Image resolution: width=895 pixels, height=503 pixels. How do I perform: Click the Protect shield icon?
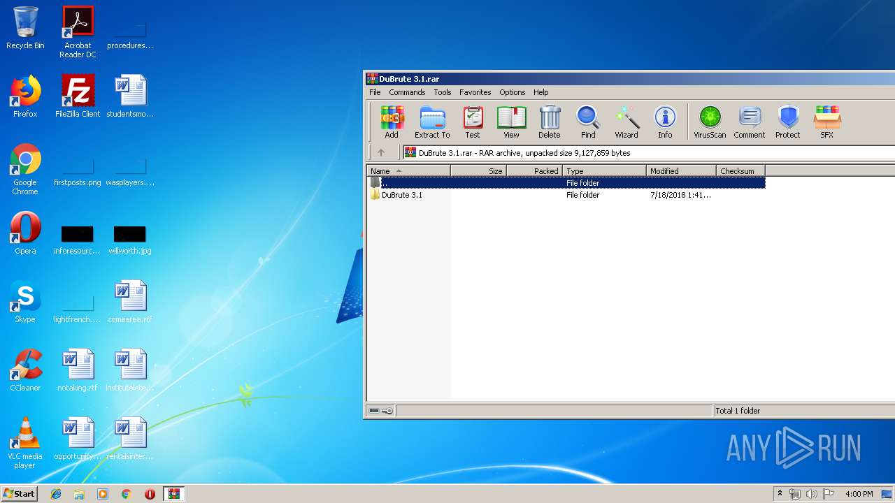point(788,122)
